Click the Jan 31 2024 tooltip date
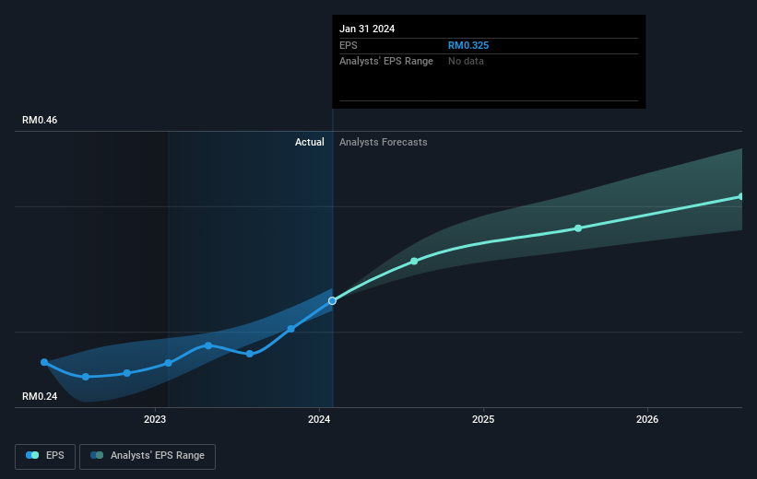Viewport: 757px width, 479px height. pos(367,29)
